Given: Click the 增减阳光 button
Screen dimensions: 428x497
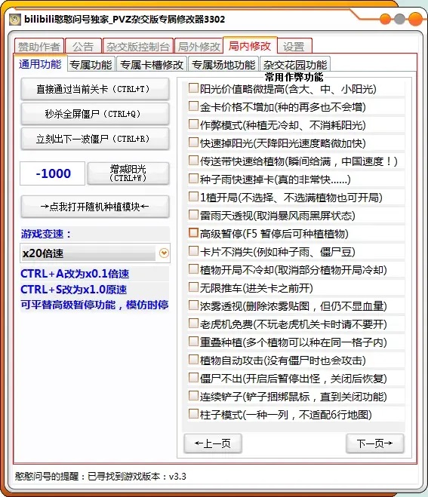Looking at the screenshot, I should 128,173.
